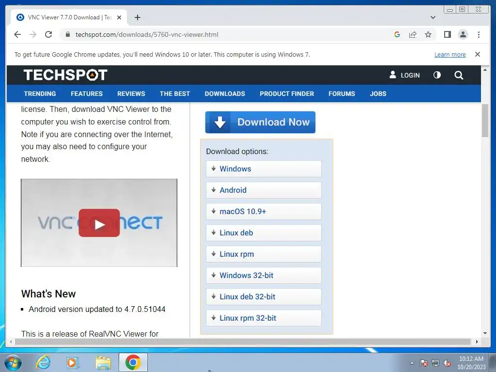
Task: Click Action Center flag tray icon
Action: 423,363
